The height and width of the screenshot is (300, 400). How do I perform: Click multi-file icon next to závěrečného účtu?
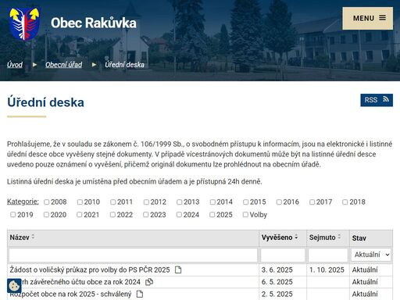pyautogui.click(x=149, y=282)
